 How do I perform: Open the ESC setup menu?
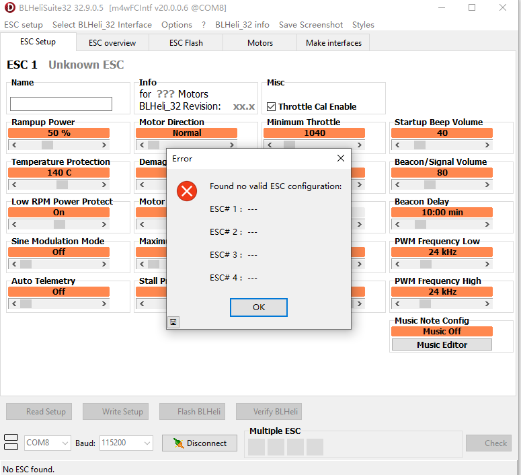(x=24, y=25)
